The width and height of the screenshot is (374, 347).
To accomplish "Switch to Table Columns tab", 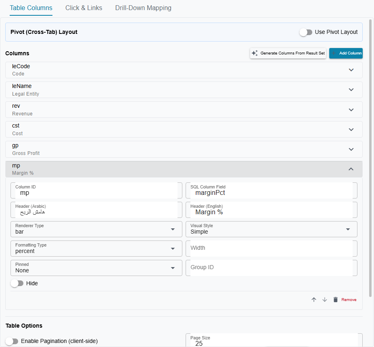I will click(31, 8).
